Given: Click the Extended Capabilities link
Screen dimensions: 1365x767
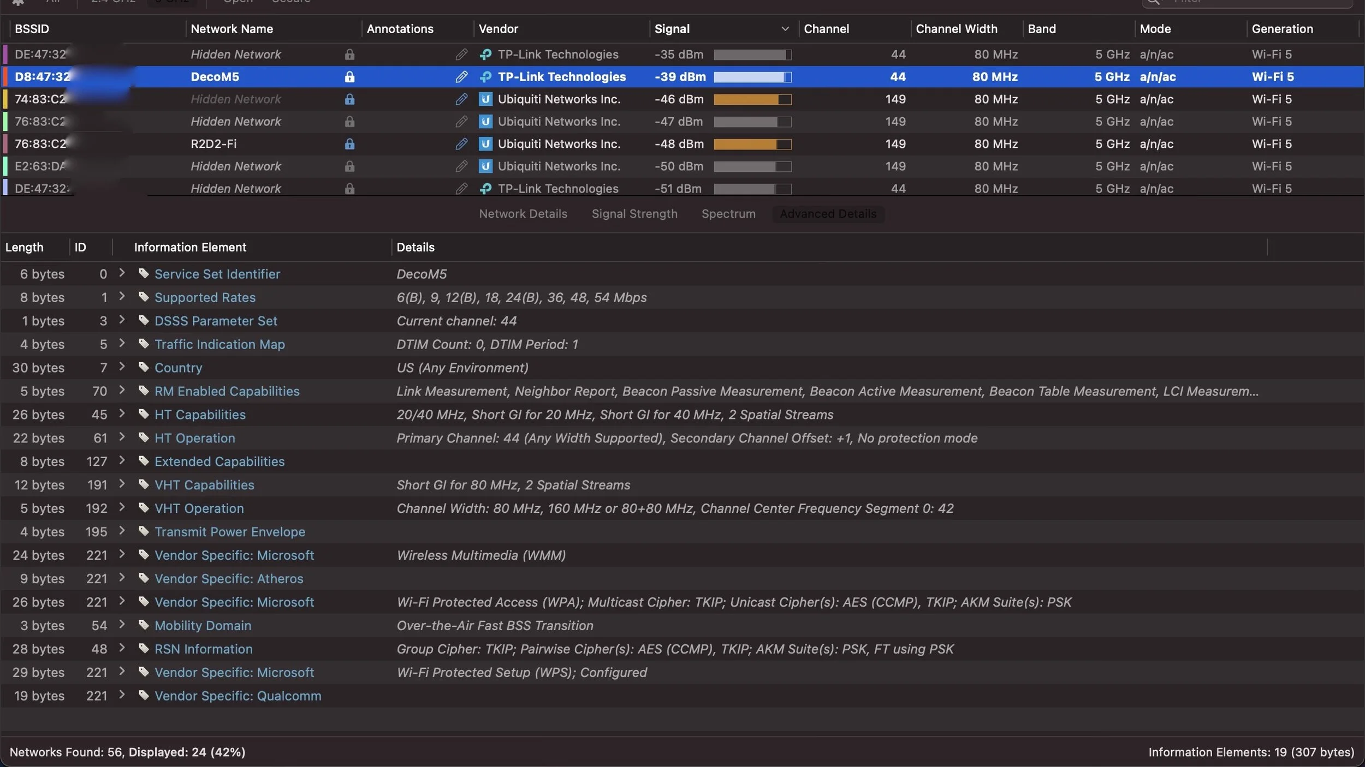Looking at the screenshot, I should (x=219, y=462).
